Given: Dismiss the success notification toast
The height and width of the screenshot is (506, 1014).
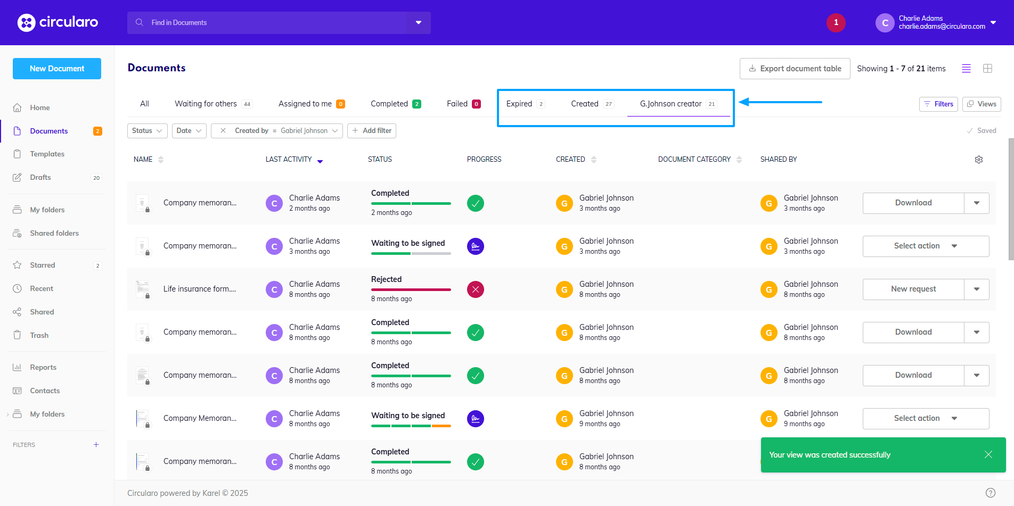Looking at the screenshot, I should [x=988, y=454].
